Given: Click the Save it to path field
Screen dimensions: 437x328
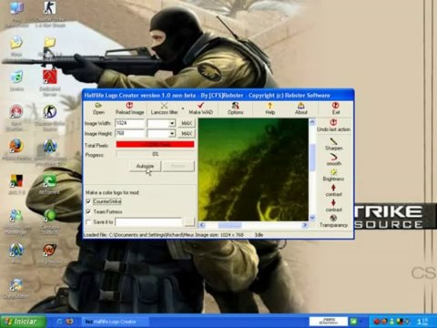Looking at the screenshot, I should coord(148,222).
